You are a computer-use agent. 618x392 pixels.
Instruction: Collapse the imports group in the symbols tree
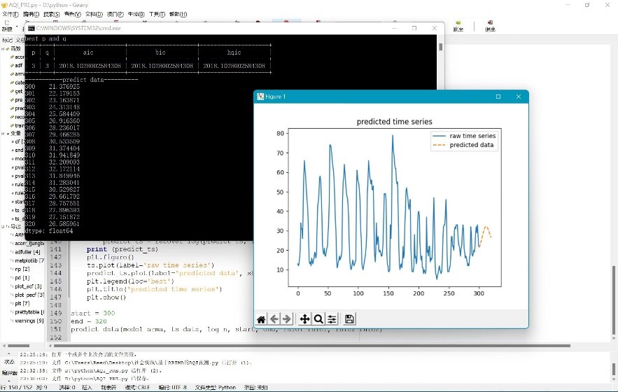[x=3, y=226]
